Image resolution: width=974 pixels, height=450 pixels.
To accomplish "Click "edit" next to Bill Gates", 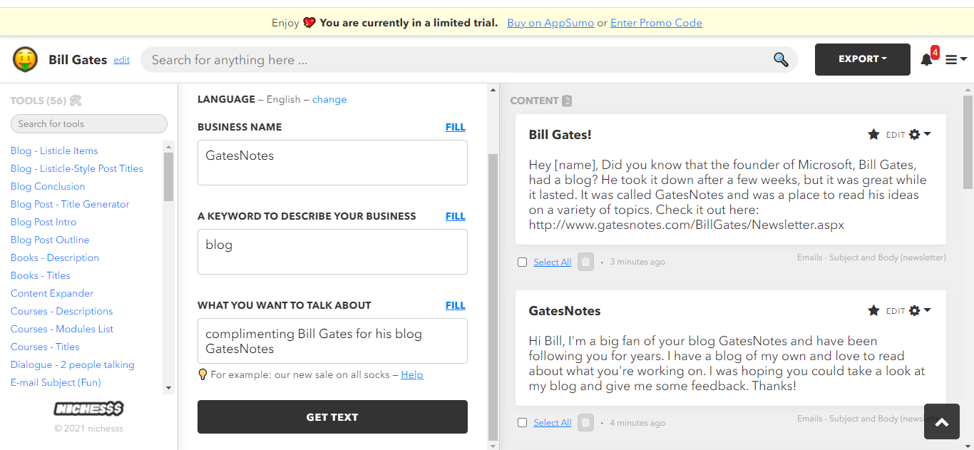I will click(122, 60).
